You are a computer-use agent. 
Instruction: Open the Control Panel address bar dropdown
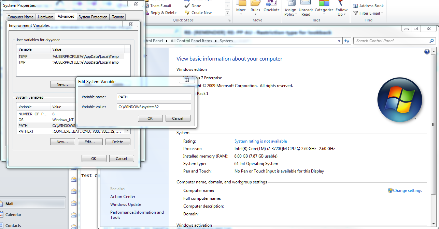(339, 40)
